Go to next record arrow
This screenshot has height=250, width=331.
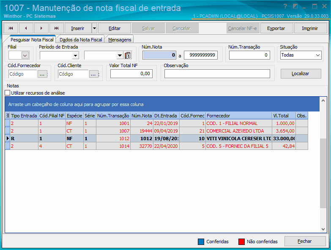41,28
